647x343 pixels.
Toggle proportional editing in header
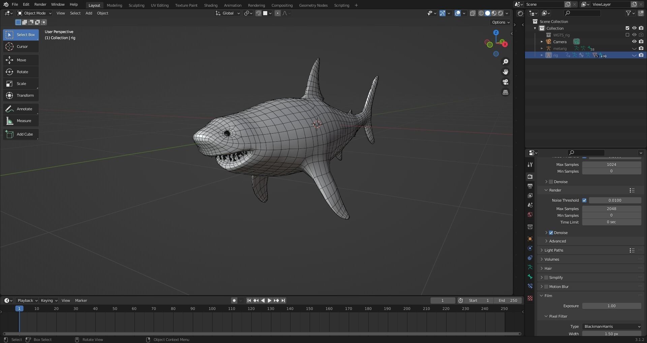click(x=278, y=13)
